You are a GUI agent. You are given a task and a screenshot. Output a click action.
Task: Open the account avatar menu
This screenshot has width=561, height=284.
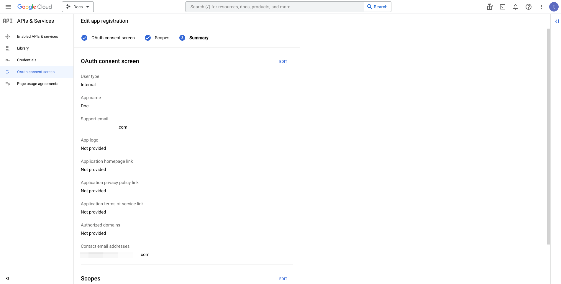tap(554, 7)
